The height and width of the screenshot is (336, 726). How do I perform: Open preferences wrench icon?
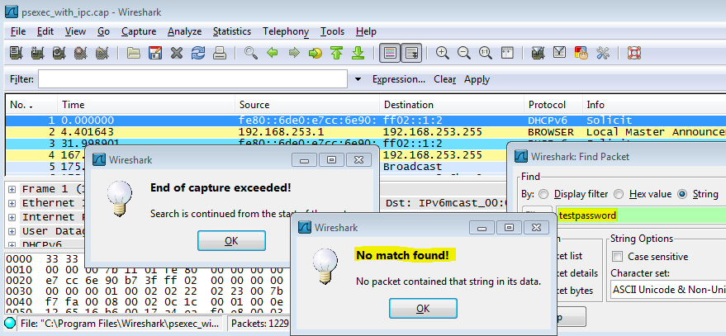point(602,53)
